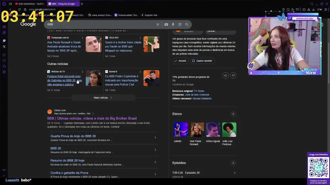Image resolution: width=330 pixels, height=185 pixels.
Task: Start voice search with microphone
Action: click(173, 24)
